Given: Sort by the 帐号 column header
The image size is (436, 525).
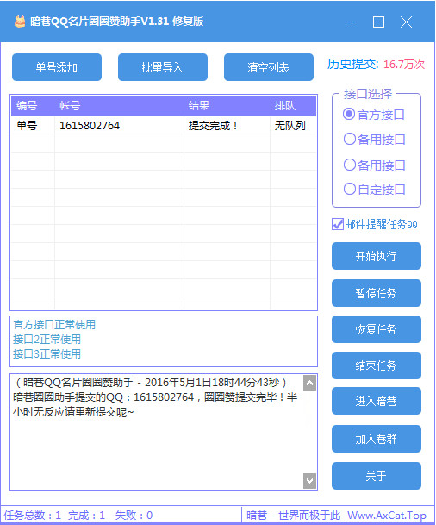Looking at the screenshot, I should 119,106.
